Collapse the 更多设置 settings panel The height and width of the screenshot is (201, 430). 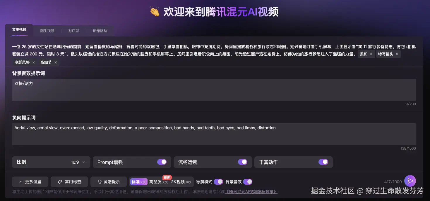click(x=30, y=181)
